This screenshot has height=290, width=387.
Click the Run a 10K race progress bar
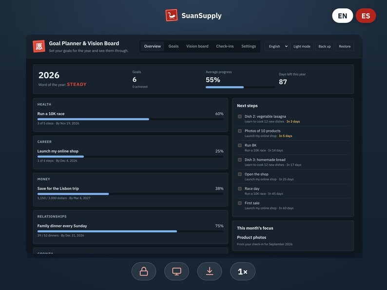coord(131,119)
